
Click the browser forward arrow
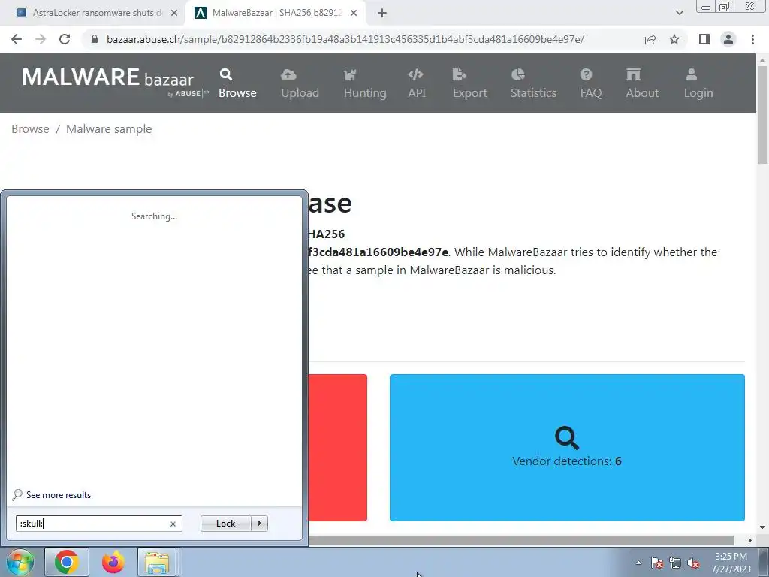[41, 39]
